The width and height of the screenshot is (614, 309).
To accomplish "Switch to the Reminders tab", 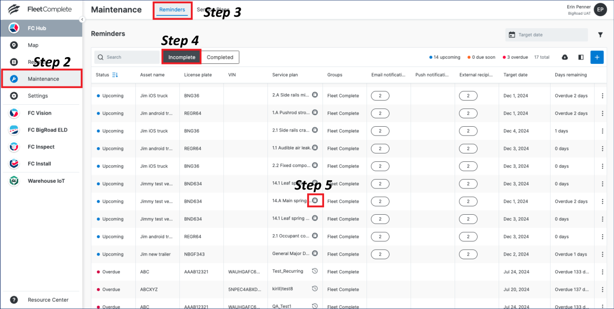I will [173, 10].
